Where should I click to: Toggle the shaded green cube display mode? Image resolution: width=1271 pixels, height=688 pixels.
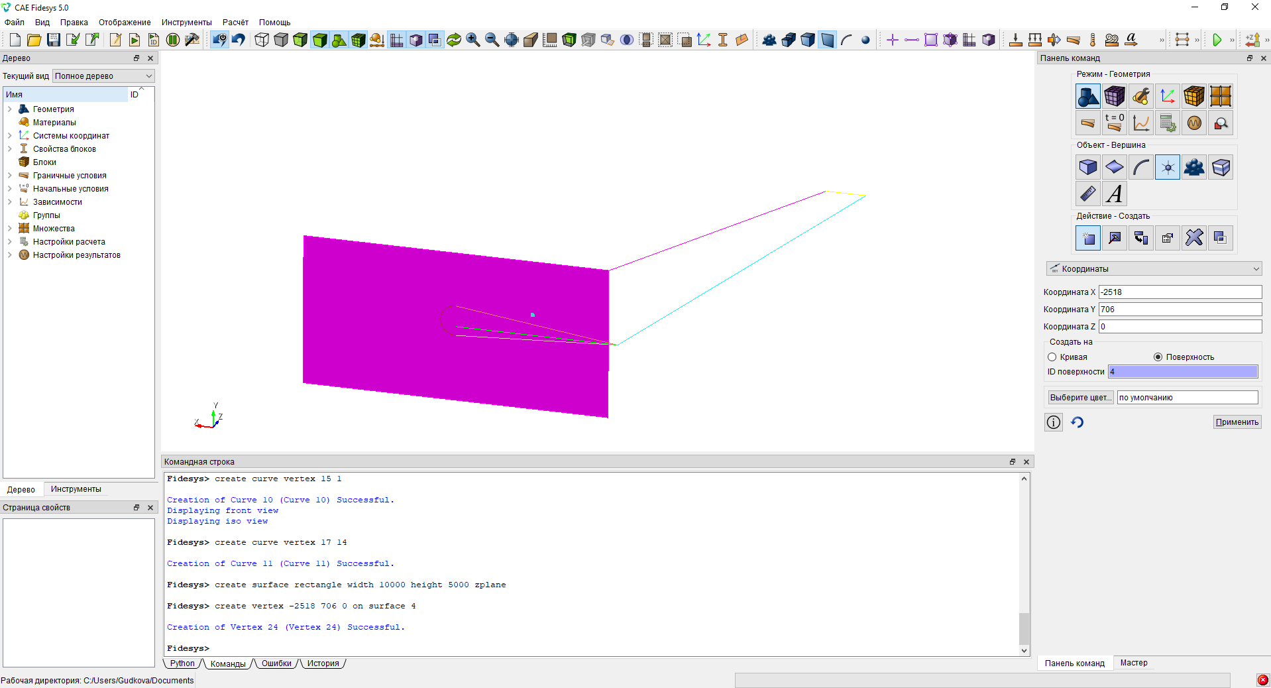319,40
